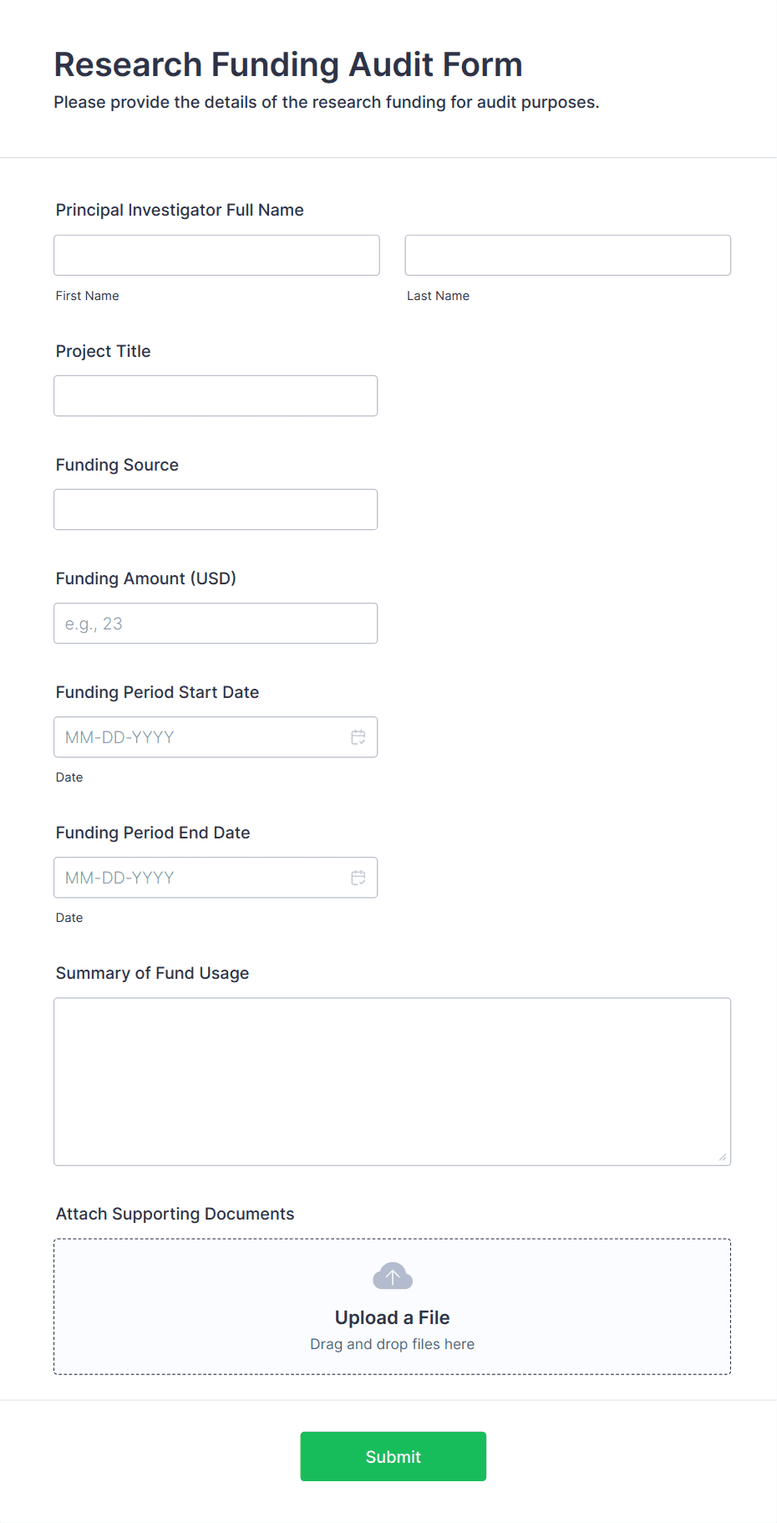Focus the First Name input field

tap(216, 255)
